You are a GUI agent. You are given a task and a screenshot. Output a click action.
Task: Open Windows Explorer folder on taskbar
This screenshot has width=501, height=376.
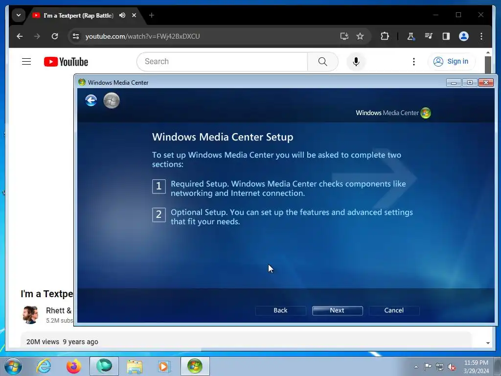click(135, 366)
